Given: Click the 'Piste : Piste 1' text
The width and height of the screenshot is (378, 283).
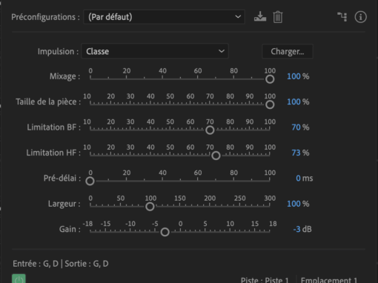Looking at the screenshot, I should [265, 280].
